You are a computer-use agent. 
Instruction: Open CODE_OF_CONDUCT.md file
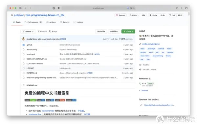click(x=37, y=59)
